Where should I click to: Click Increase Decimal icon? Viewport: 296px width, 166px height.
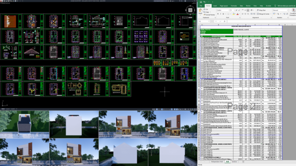click(x=284, y=14)
